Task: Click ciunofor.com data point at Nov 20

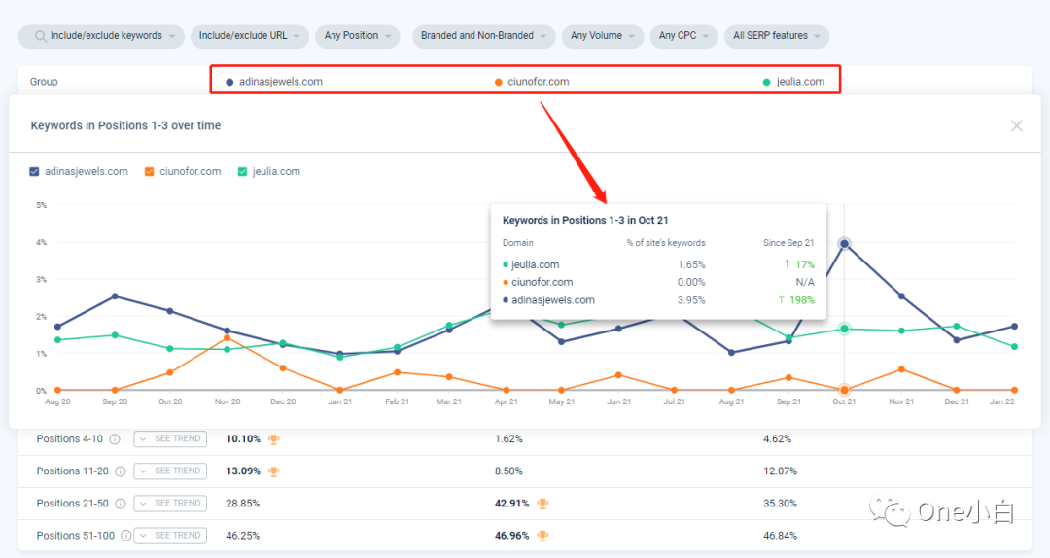Action: pyautogui.click(x=227, y=338)
